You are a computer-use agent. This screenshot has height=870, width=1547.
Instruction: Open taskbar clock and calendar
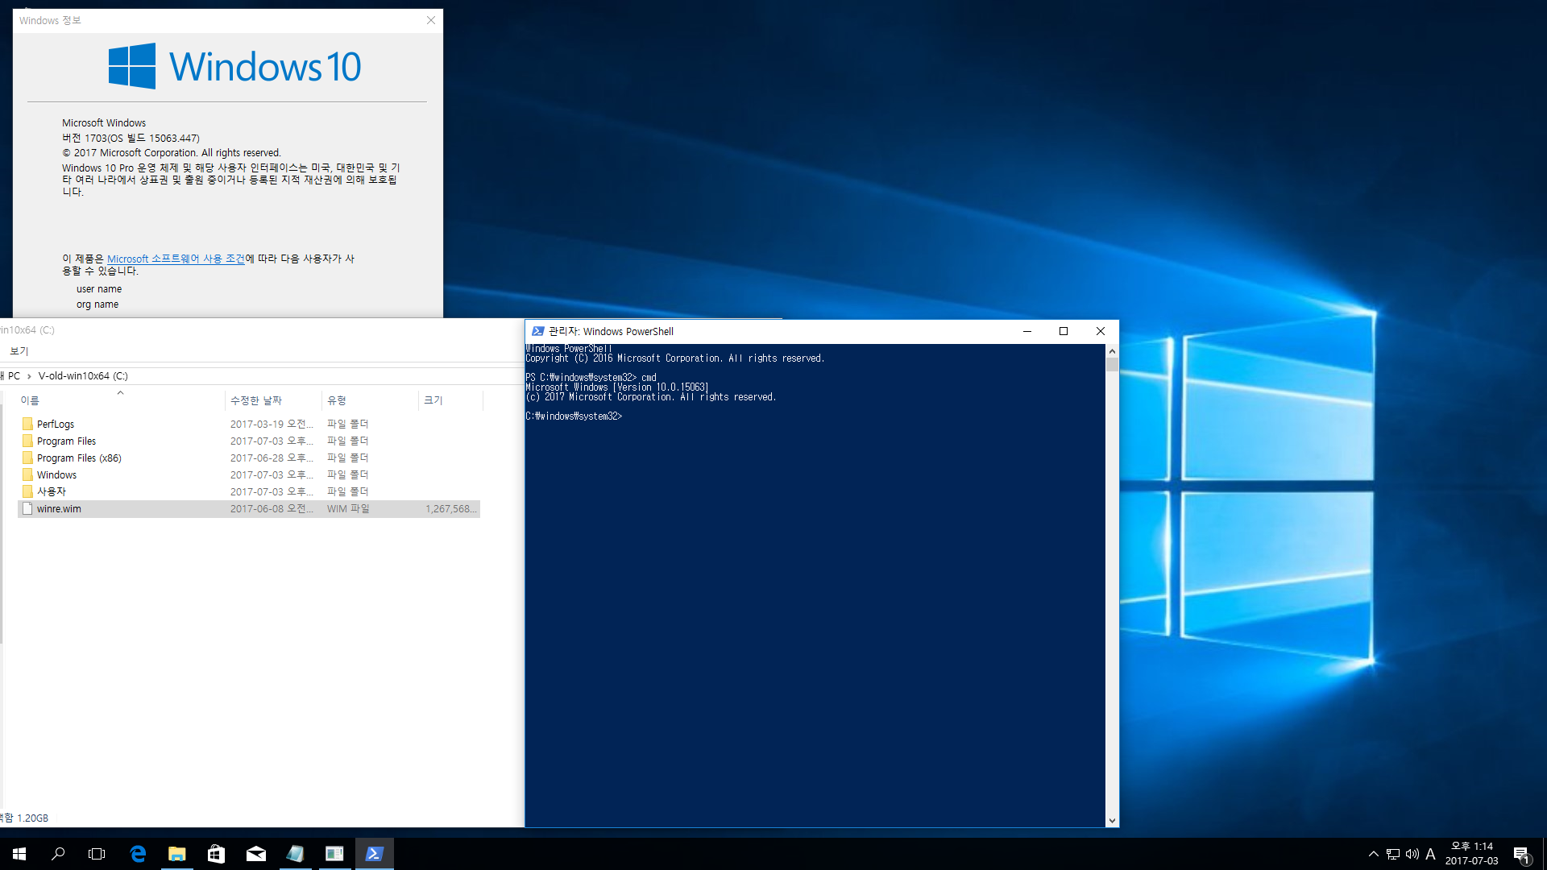click(1471, 854)
